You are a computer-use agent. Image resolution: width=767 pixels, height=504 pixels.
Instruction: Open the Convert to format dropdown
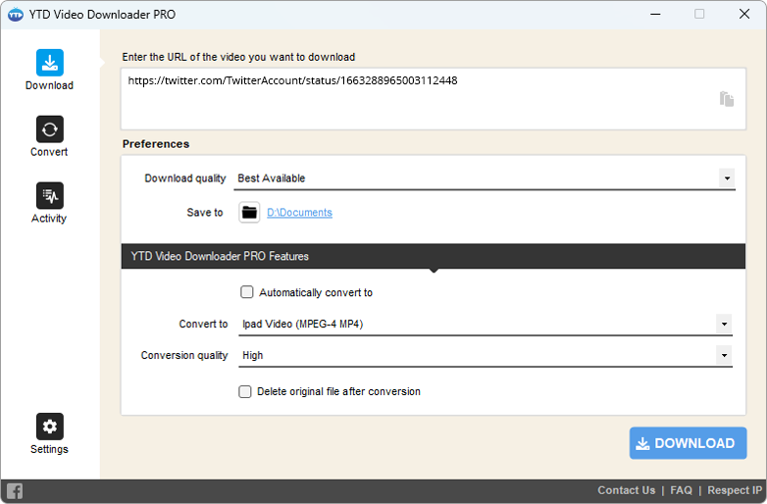click(x=724, y=324)
